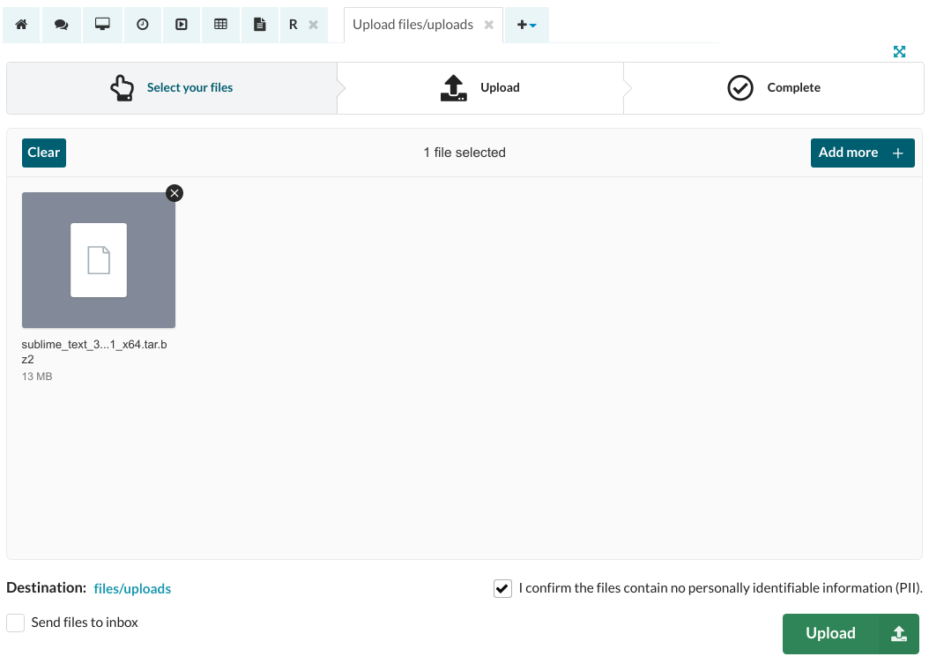Select the Upload files/uploads tab

point(412,25)
